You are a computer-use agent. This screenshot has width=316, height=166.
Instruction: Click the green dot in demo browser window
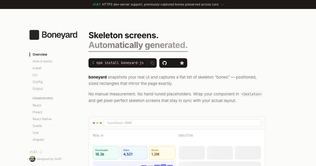point(101,123)
